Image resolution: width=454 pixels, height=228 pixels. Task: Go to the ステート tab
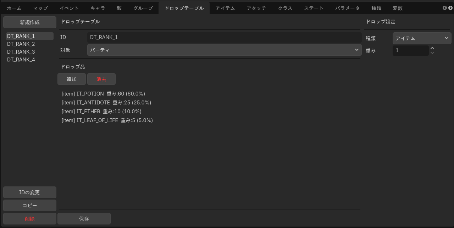pyautogui.click(x=314, y=8)
